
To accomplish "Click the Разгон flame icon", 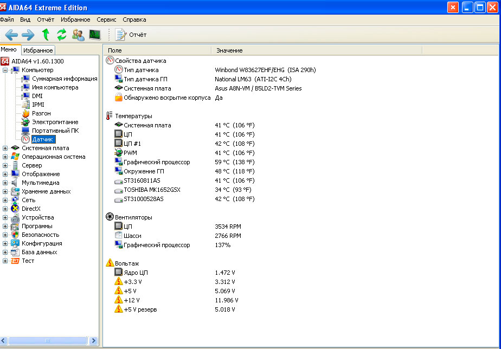I will tap(25, 113).
